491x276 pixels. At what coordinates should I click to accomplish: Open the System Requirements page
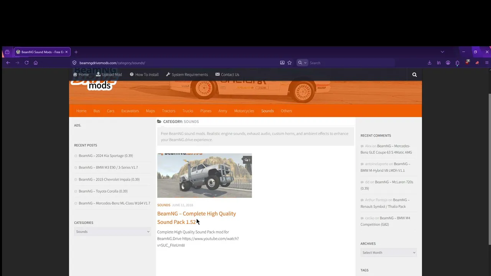point(187,75)
